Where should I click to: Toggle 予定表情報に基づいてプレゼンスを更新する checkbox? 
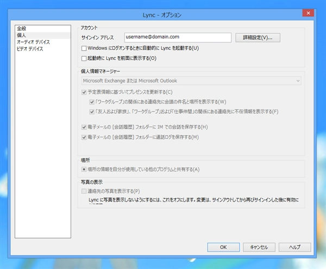(x=84, y=92)
